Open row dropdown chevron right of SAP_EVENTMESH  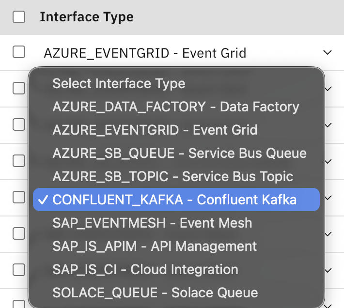(328, 234)
